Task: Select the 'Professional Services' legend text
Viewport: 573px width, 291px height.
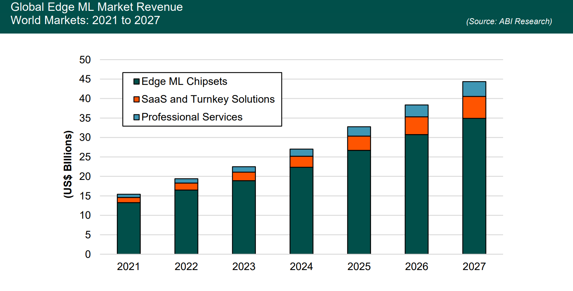Action: pyautogui.click(x=192, y=117)
